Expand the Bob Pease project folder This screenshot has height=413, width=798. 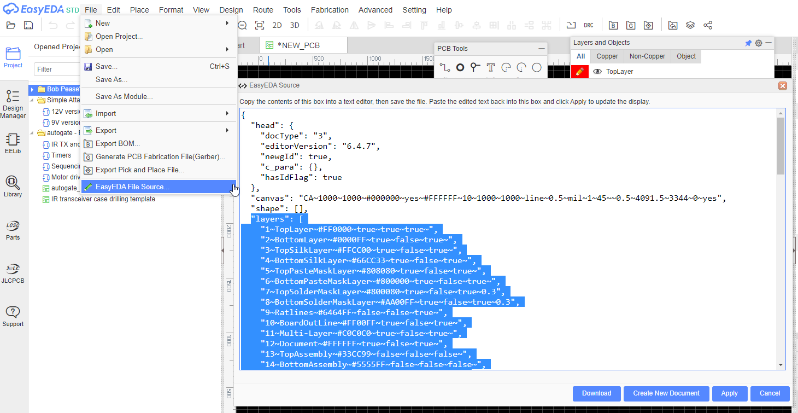(32, 89)
